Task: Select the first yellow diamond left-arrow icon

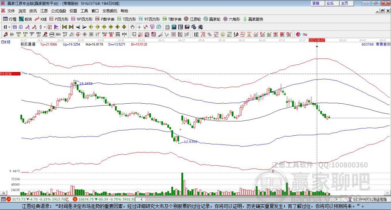Action: click(x=91, y=27)
